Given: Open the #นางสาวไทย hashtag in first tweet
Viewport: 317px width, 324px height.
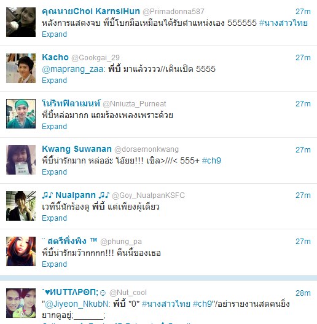Looking at the screenshot, I should click(283, 23).
